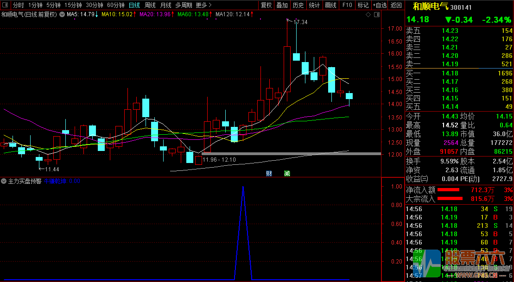This screenshot has width=514, height=282.
Task: Click the 标记 mark button
Action: [363, 5]
